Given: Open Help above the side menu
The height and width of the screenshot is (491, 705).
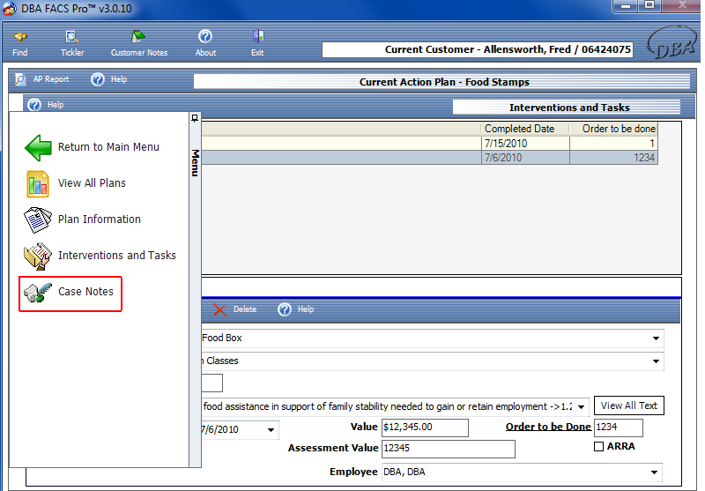Looking at the screenshot, I should [46, 105].
